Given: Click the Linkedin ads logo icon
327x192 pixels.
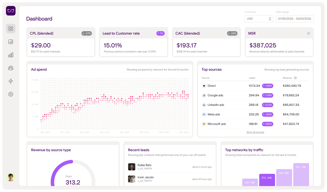Looking at the screenshot, I should click(204, 105).
